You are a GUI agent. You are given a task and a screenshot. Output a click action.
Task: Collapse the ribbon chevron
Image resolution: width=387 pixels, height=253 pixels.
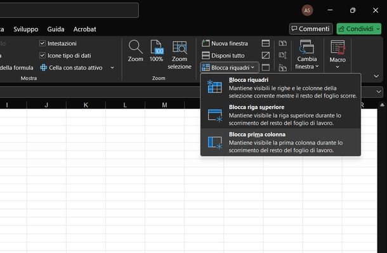pyautogui.click(x=376, y=76)
